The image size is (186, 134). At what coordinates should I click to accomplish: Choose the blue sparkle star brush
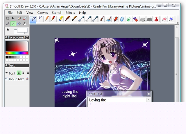tap(122, 19)
